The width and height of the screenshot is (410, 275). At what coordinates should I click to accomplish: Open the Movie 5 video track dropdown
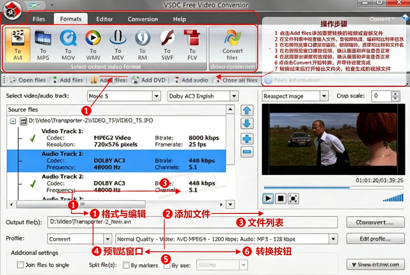(156, 96)
